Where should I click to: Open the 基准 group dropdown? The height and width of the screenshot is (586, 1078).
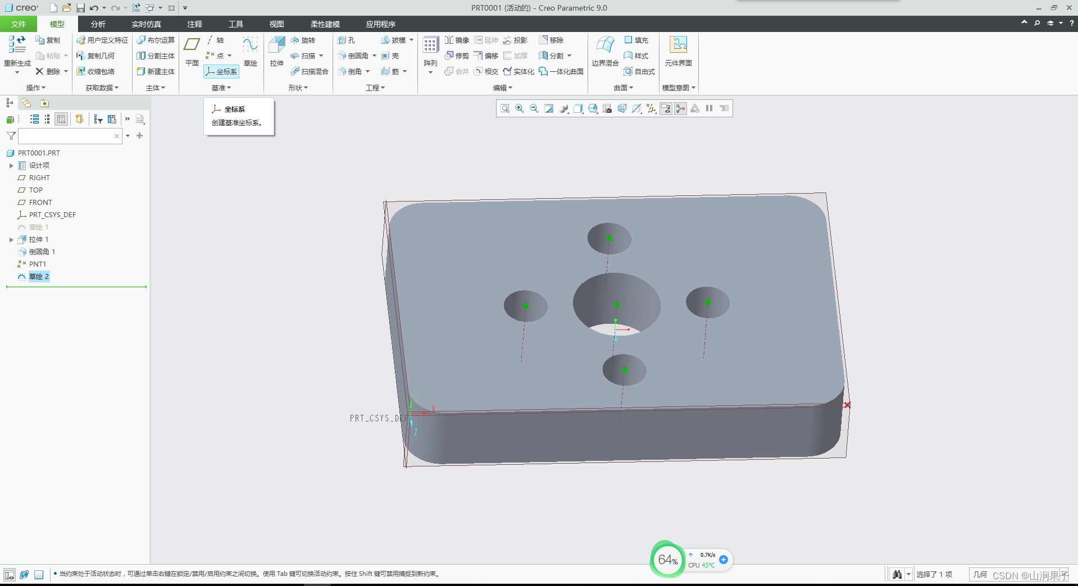pos(221,88)
